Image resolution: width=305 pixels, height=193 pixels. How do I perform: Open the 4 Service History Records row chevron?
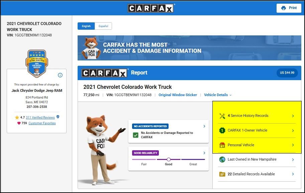293,116
